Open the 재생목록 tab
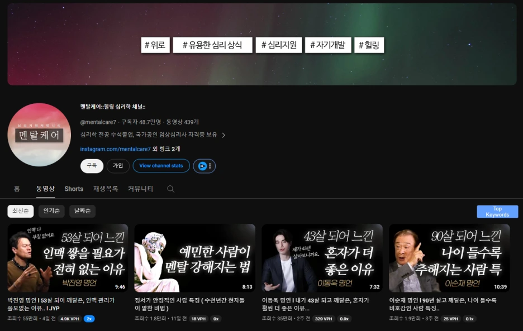 (106, 189)
